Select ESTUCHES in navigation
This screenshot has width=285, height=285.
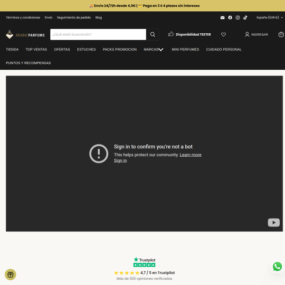click(x=86, y=49)
